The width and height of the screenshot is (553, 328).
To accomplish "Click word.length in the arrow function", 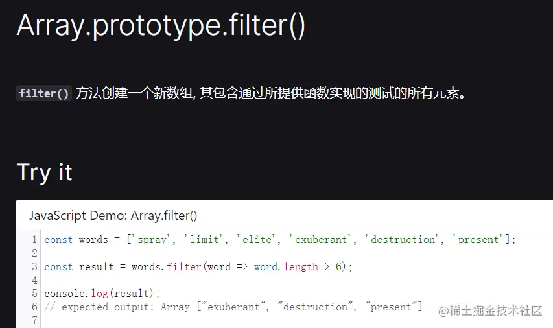I will tap(286, 267).
